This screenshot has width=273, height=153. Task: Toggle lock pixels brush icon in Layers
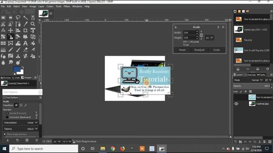tap(241, 91)
